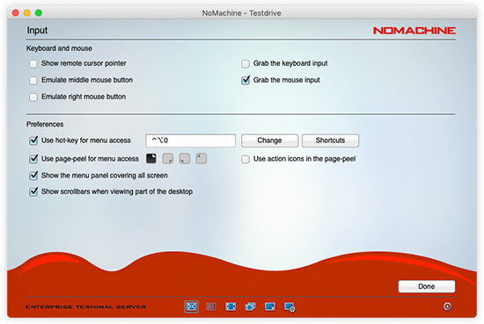
Task: Click the Enterprise Terminal Server label
Action: (86, 306)
